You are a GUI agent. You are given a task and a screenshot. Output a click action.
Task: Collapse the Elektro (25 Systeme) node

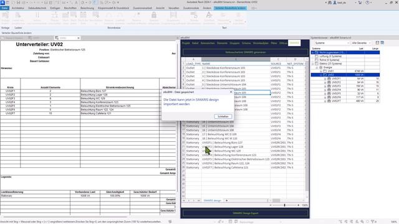coord(313,63)
